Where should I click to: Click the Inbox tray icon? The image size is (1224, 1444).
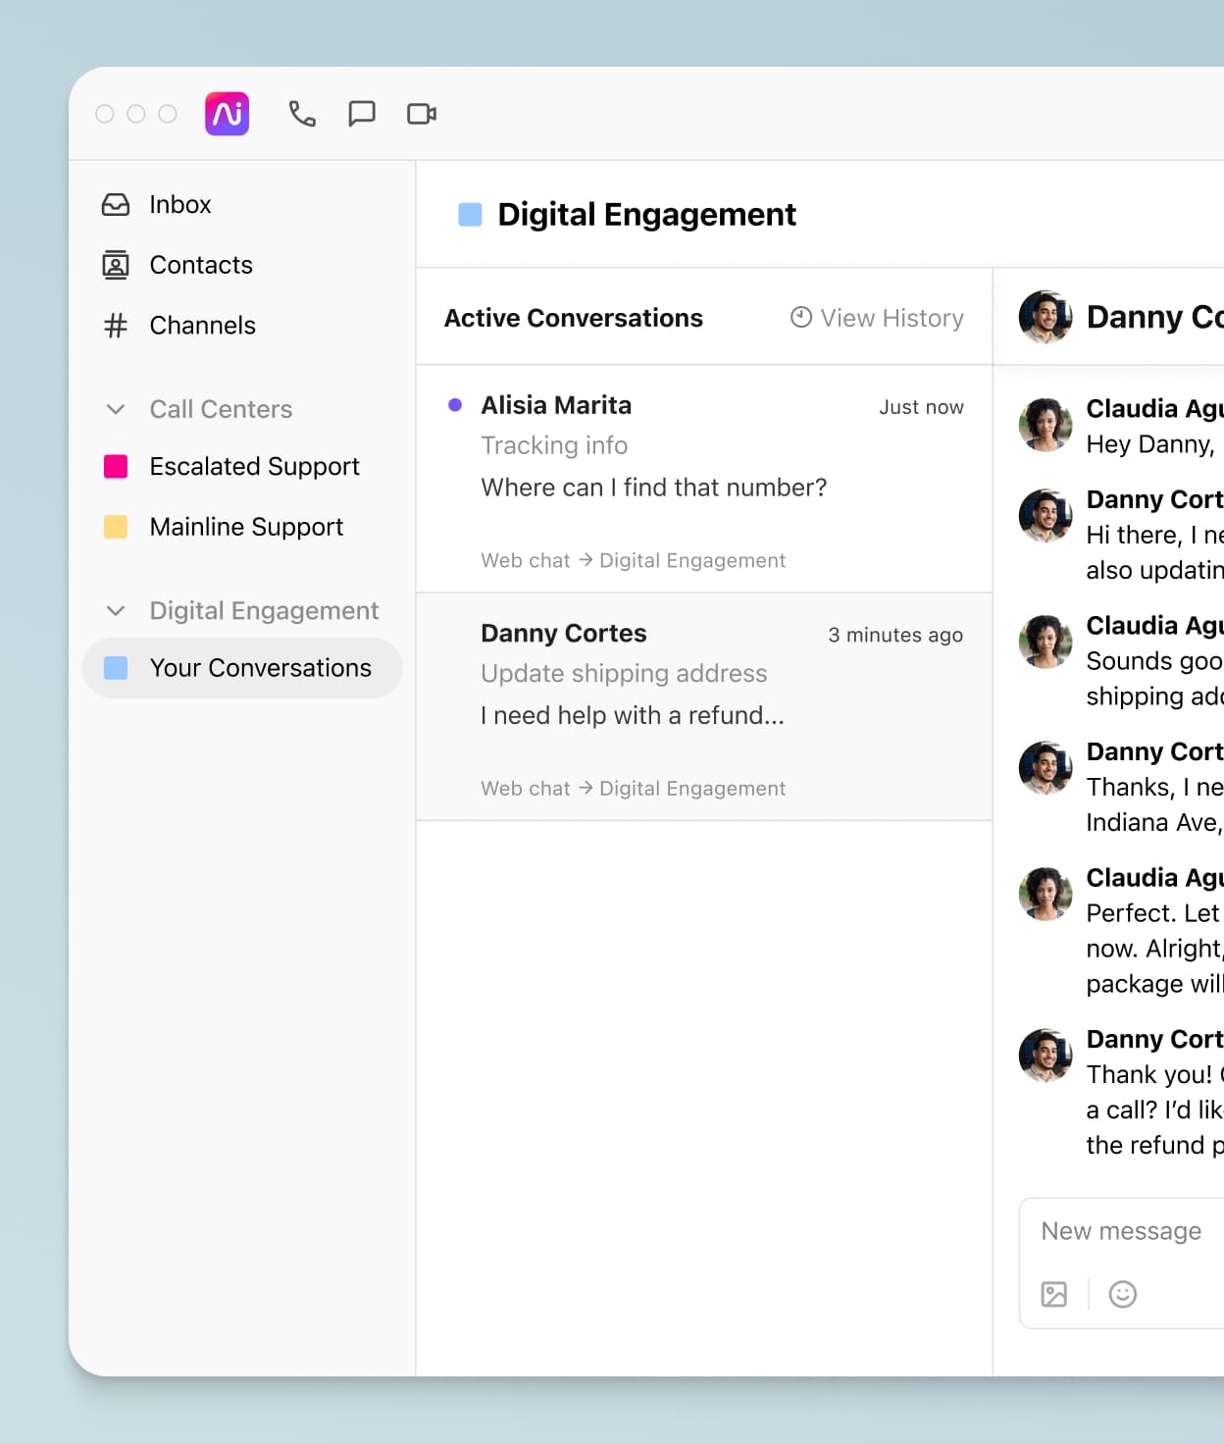coord(116,204)
